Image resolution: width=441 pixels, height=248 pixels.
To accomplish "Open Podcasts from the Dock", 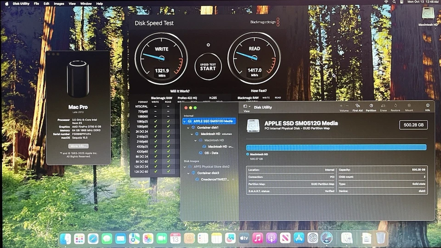I will click(x=271, y=238).
